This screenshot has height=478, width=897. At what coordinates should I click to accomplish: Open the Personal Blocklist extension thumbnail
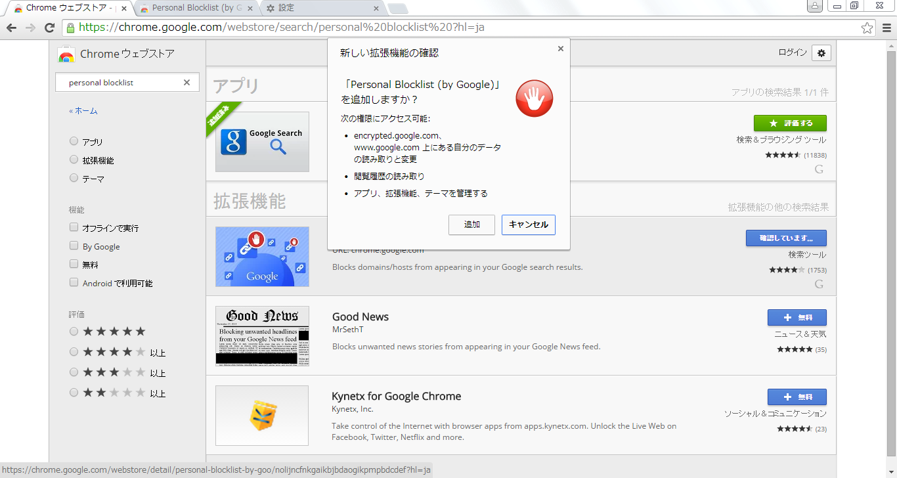262,257
